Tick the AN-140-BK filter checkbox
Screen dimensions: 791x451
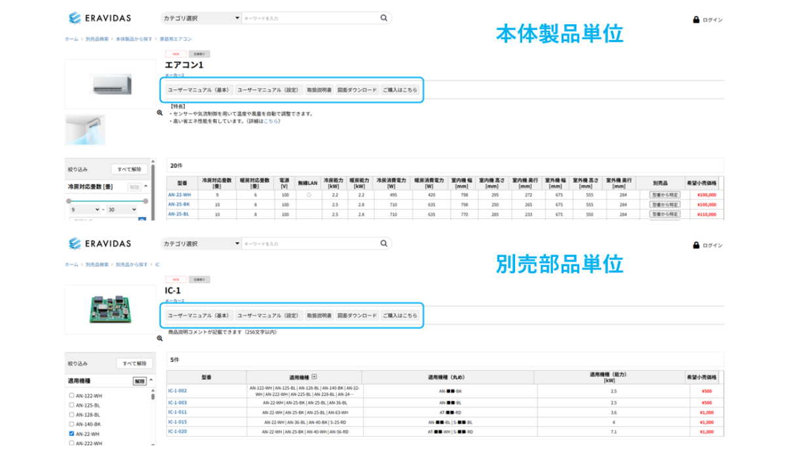click(x=71, y=424)
